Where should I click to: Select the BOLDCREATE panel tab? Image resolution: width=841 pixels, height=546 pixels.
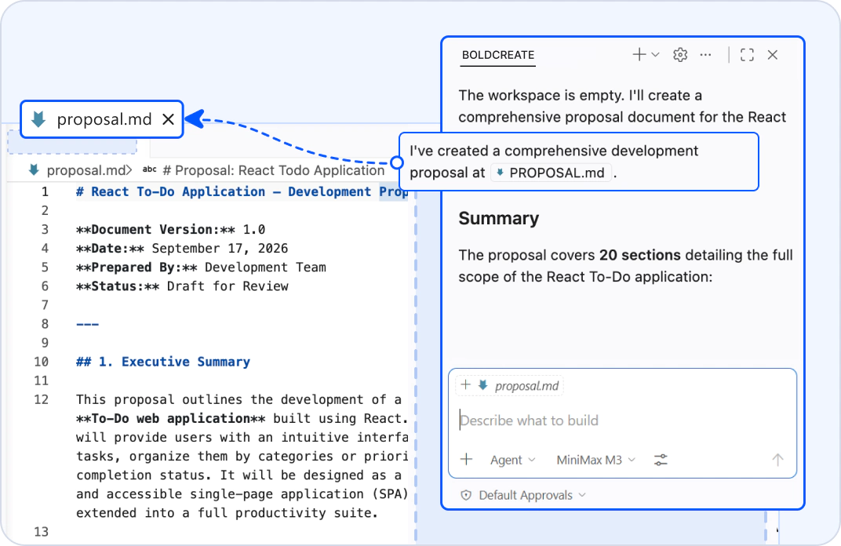click(x=498, y=55)
